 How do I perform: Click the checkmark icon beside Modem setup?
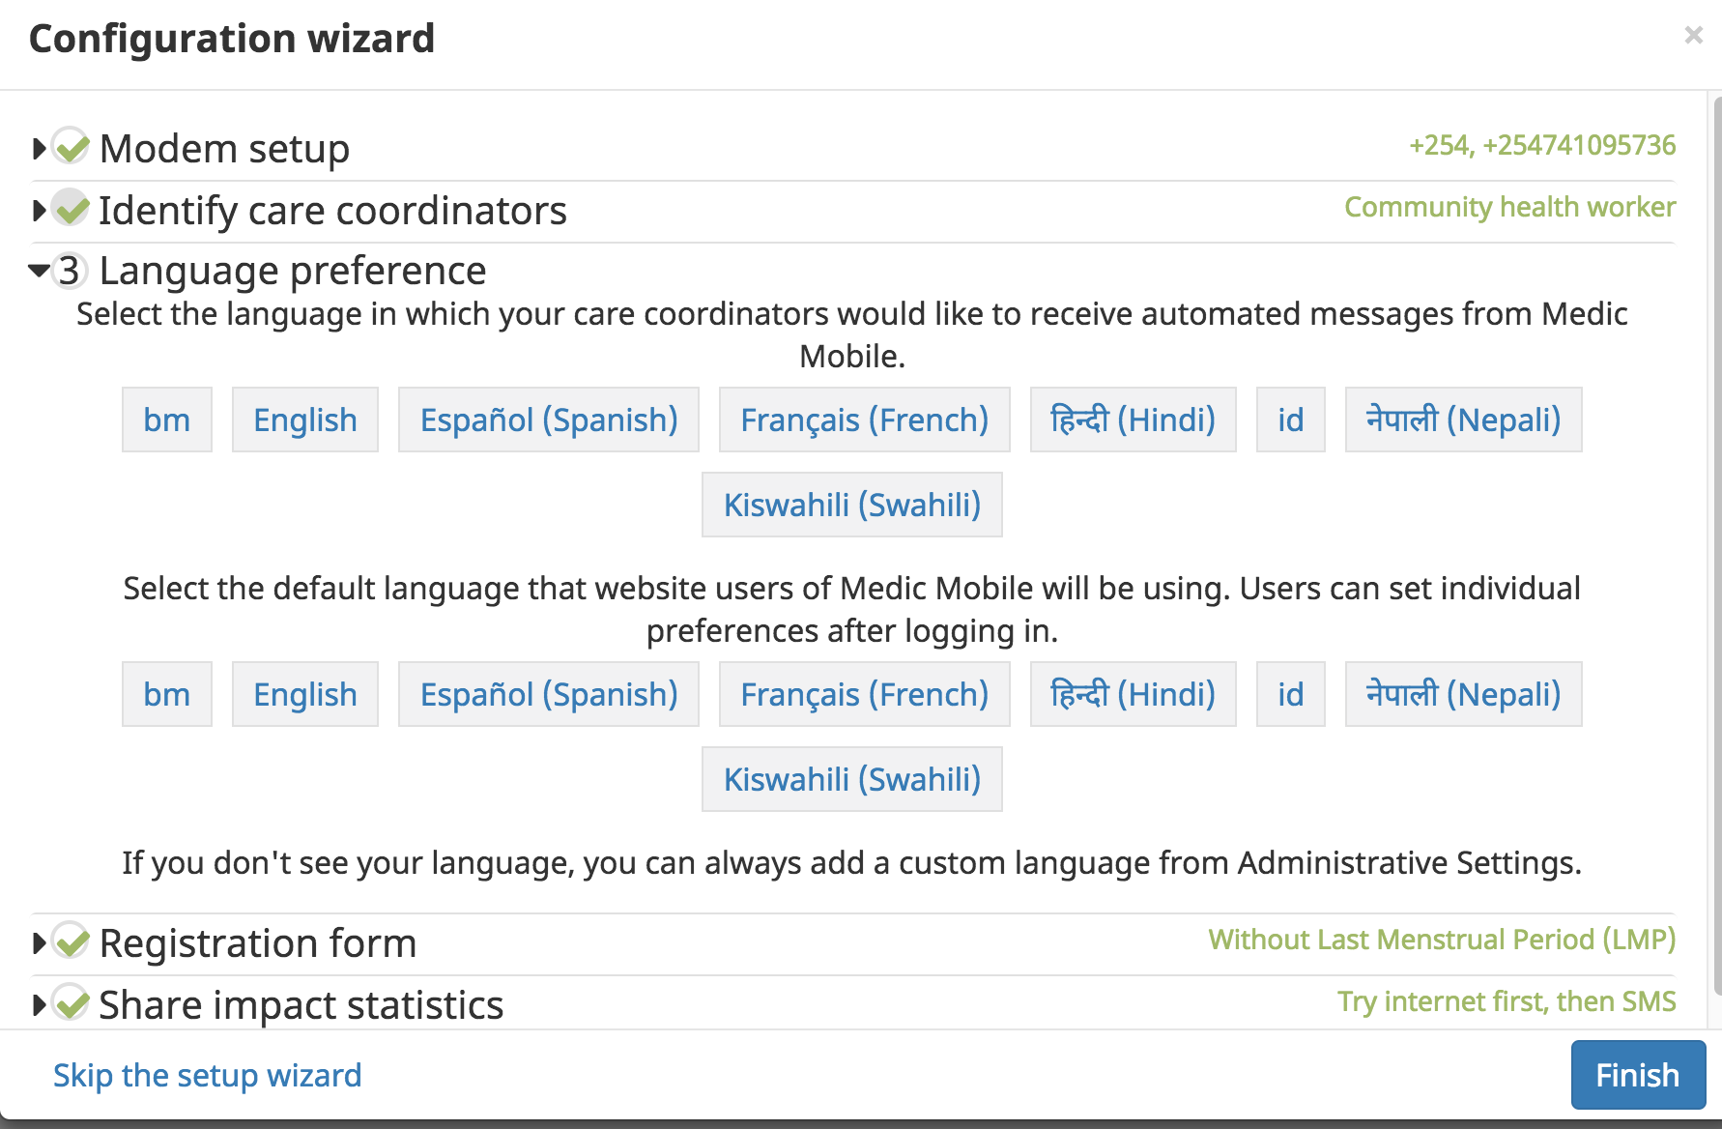point(69,148)
